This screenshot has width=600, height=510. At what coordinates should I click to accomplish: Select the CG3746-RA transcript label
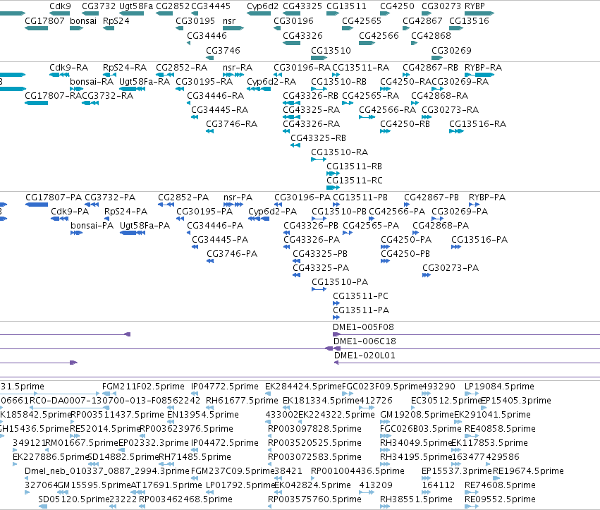(232, 124)
